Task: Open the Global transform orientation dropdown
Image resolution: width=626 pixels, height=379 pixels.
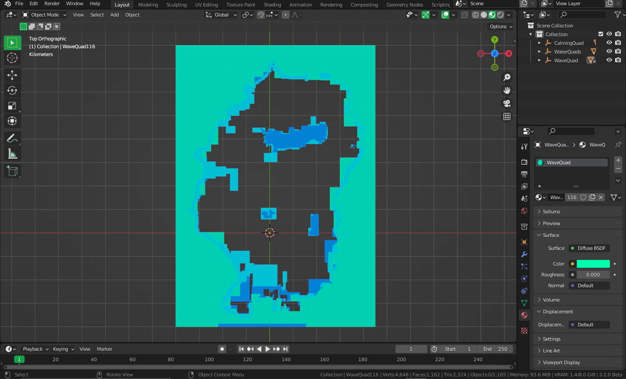Action: [221, 15]
